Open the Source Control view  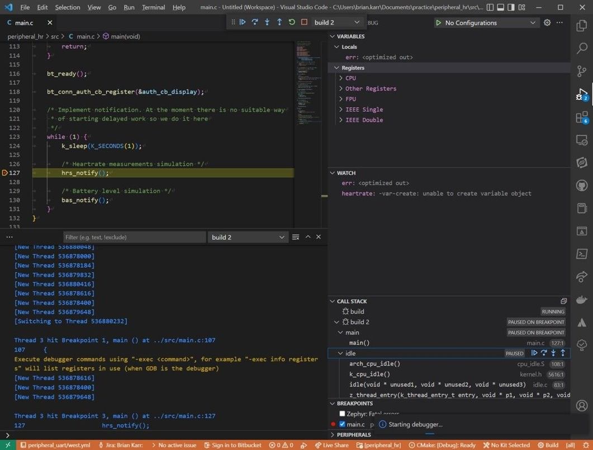(581, 72)
